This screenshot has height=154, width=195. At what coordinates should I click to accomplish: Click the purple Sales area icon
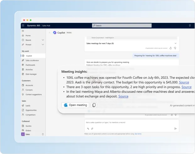[23, 134]
